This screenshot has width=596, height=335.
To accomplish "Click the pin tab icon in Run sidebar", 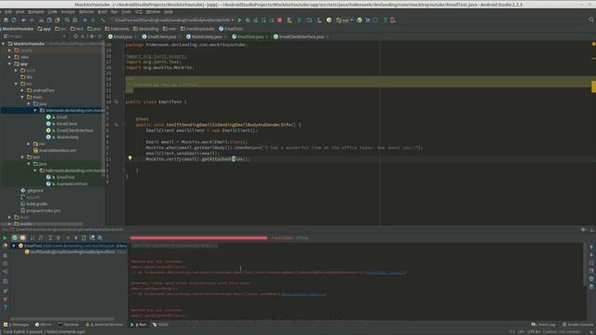I will point(5,291).
